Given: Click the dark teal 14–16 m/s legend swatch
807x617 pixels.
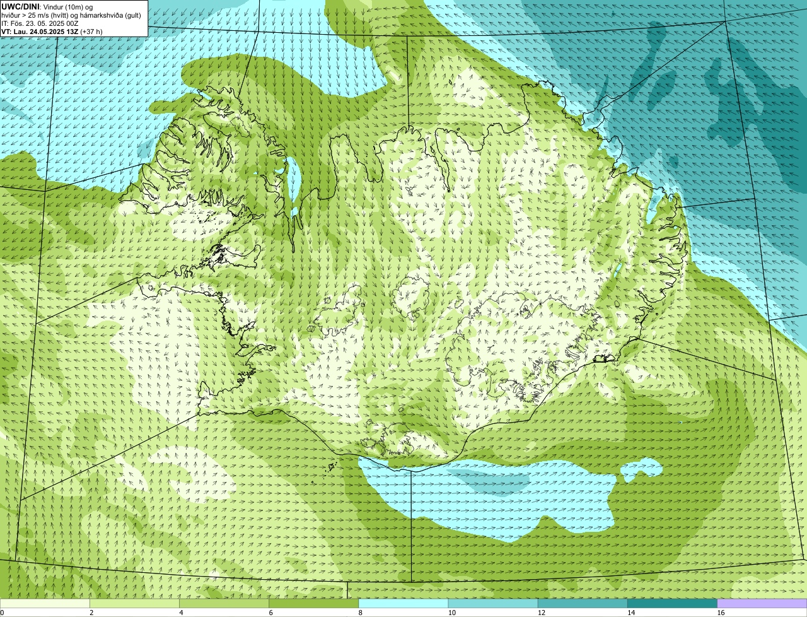Looking at the screenshot, I should click(x=673, y=603).
